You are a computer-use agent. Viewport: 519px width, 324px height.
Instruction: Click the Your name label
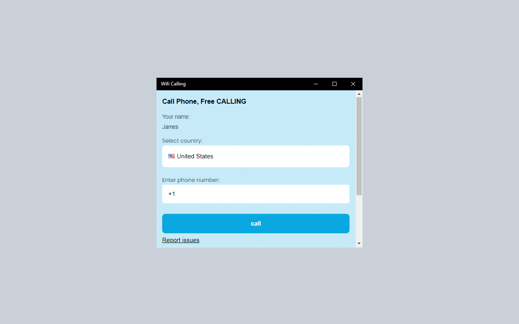click(176, 117)
